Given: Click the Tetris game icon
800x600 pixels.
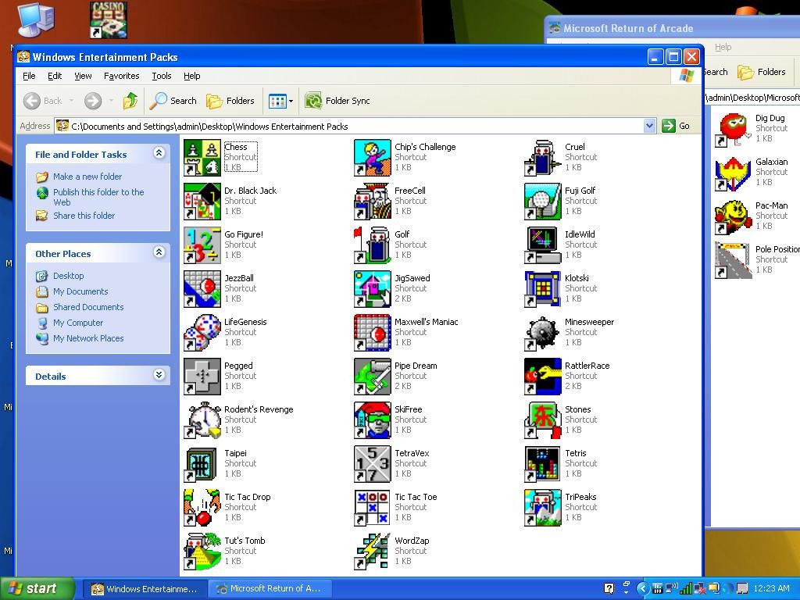Looking at the screenshot, I should [x=543, y=464].
